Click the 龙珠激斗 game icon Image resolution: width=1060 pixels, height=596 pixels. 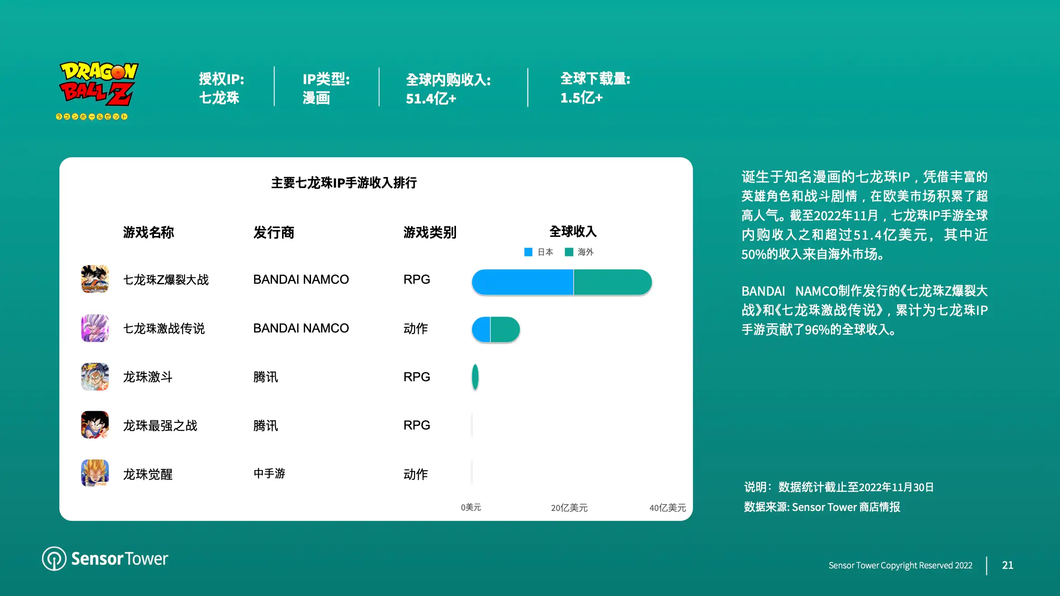(95, 377)
